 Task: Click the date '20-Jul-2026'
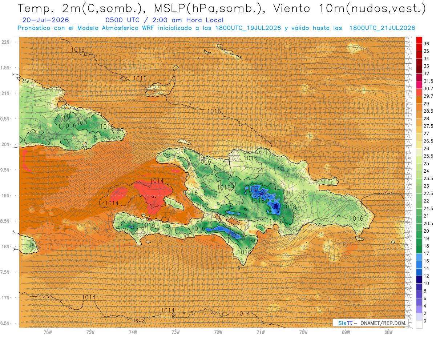[x=45, y=20]
